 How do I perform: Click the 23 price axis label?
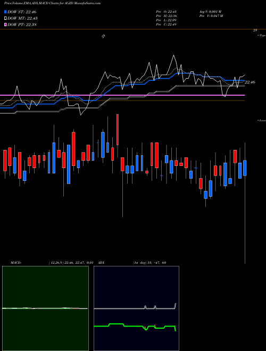coord(255,30)
